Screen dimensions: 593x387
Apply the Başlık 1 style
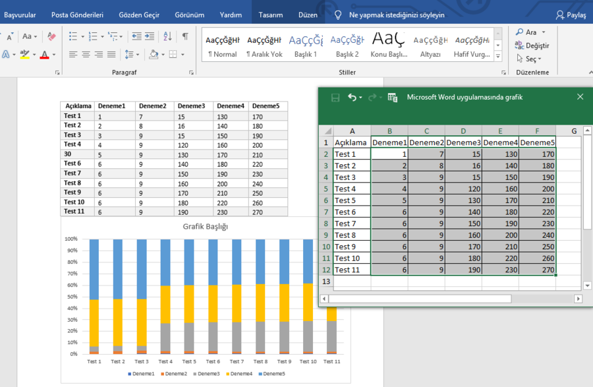306,47
